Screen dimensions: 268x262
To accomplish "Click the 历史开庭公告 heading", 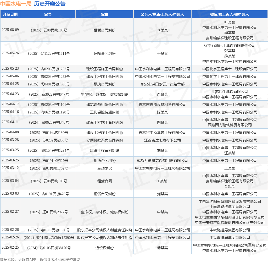I will pyautogui.click(x=50, y=4).
